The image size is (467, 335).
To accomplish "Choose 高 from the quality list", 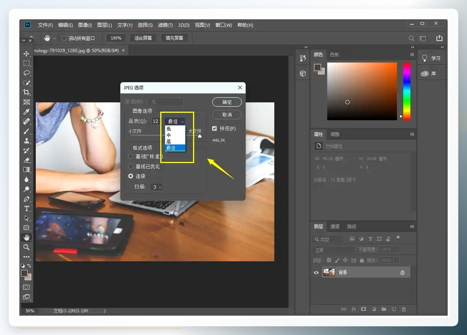I will coord(175,141).
